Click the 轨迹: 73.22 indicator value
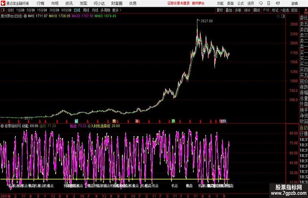The width and height of the screenshot is (308, 198). pos(78,126)
